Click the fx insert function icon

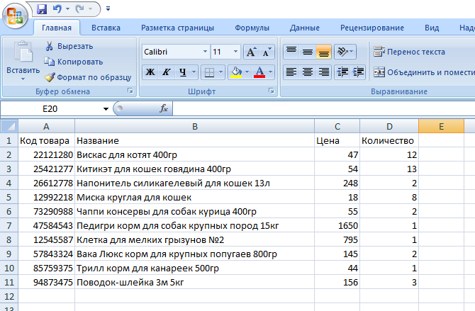click(164, 108)
